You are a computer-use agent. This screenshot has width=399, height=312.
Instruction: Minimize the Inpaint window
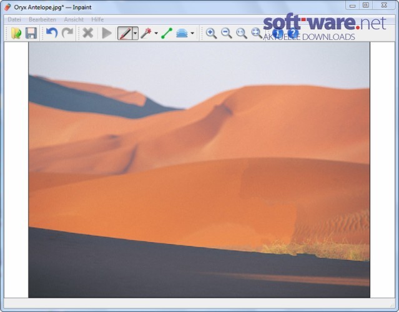coord(352,6)
